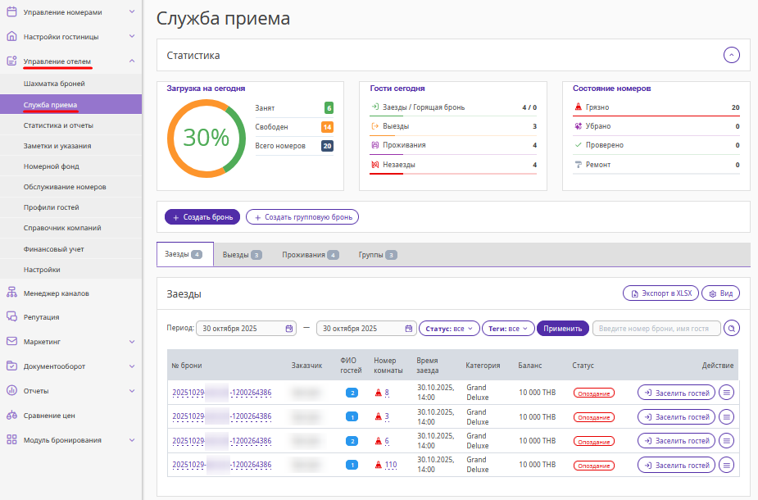
Task: Open calendar picker for period start date
Action: coord(289,329)
